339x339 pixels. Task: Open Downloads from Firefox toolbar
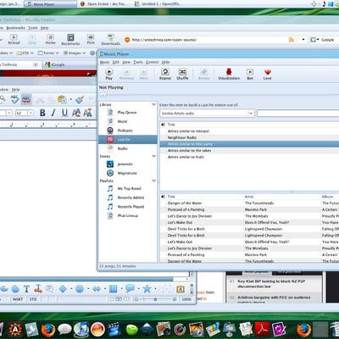[x=111, y=39]
